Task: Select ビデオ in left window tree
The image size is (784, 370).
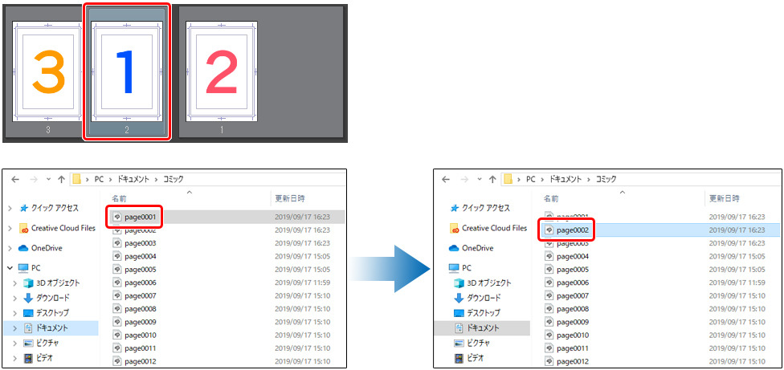Action: tap(44, 358)
